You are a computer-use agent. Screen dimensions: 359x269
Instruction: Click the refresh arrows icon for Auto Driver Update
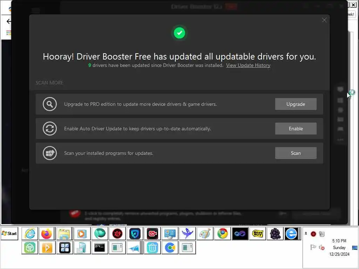click(50, 129)
